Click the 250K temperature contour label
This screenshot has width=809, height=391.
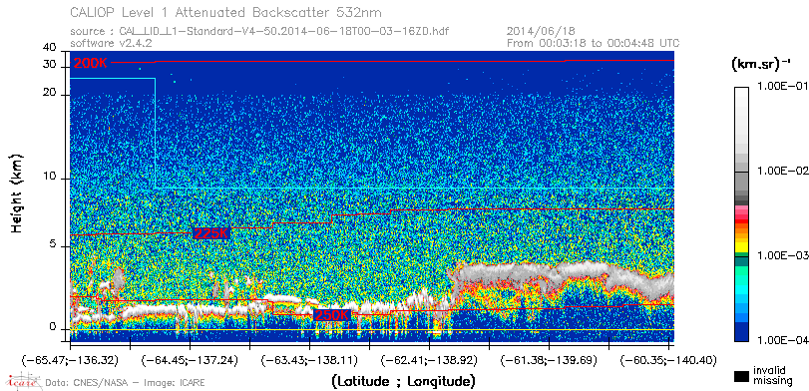[332, 314]
